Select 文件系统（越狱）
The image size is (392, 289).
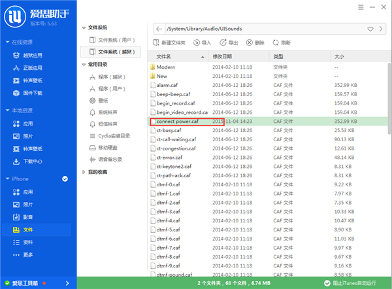click(x=110, y=52)
